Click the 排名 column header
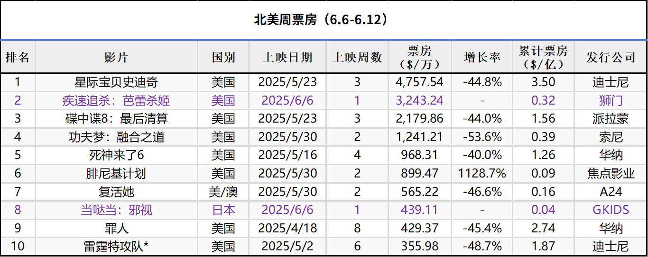Screen dimensions: 648x257 click(x=18, y=57)
